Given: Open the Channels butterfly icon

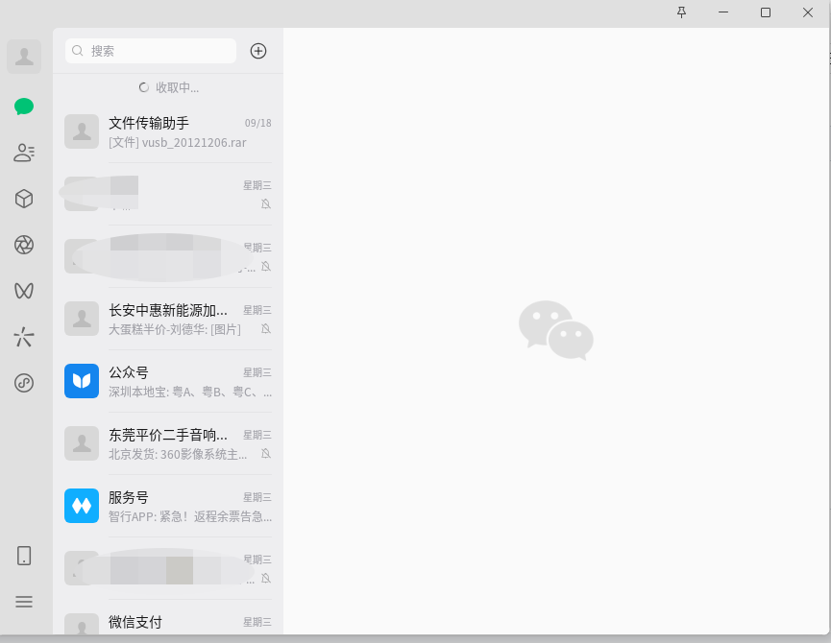Looking at the screenshot, I should click(24, 291).
